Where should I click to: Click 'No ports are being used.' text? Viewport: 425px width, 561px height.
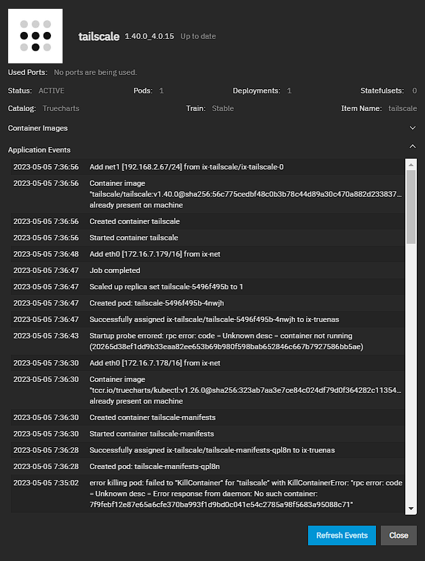(95, 72)
